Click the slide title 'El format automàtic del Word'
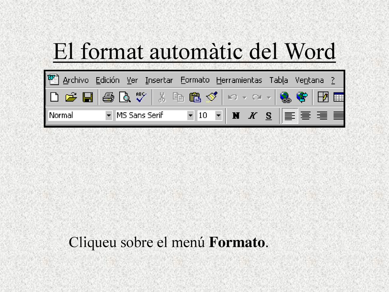The height and width of the screenshot is (292, 389). pos(194,51)
